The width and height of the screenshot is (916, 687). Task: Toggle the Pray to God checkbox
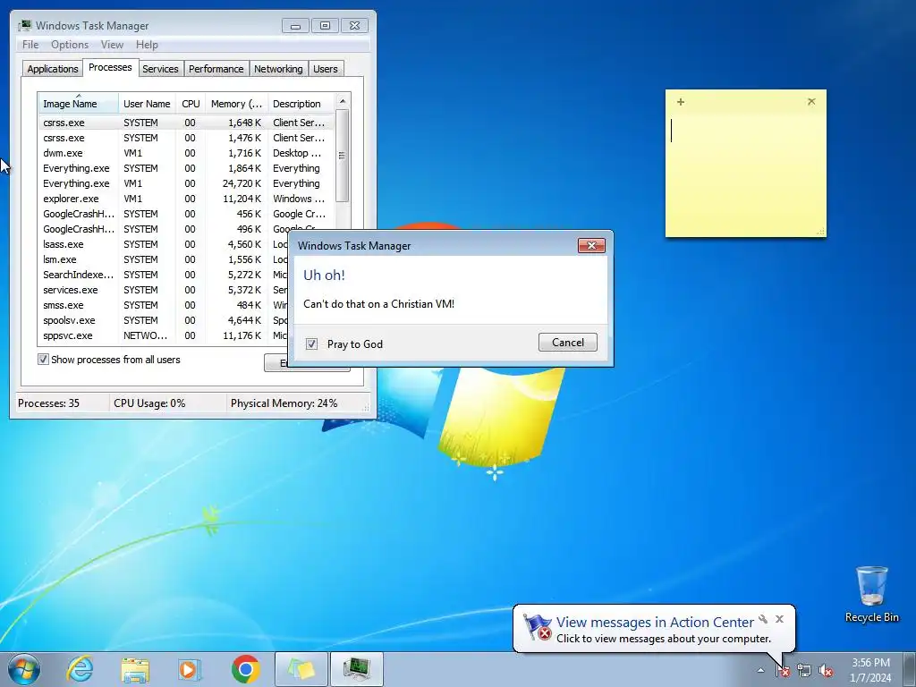coord(311,344)
